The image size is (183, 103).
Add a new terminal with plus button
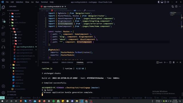click(x=165, y=62)
